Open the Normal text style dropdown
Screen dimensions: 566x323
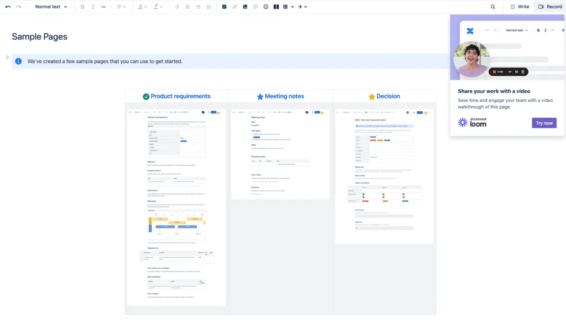click(x=50, y=6)
